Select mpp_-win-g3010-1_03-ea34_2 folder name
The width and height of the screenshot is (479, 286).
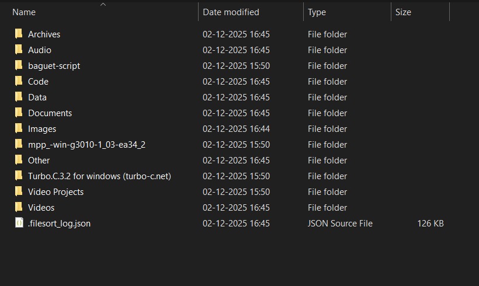(x=86, y=145)
